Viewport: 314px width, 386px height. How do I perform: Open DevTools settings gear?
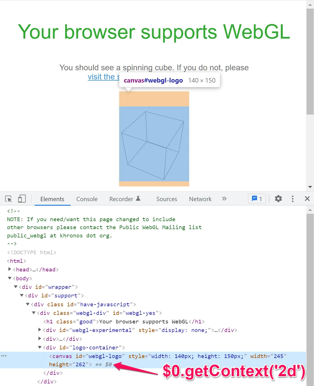[x=278, y=199]
